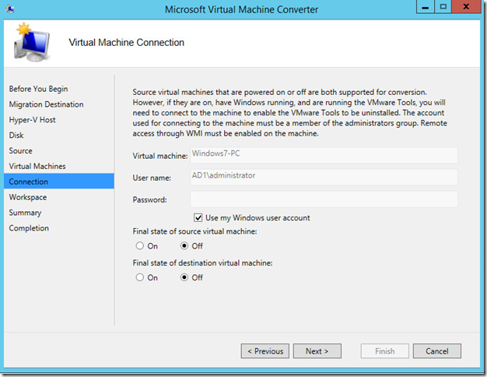Select the Completion step
Viewport: 487px width, 377px height.
point(29,228)
